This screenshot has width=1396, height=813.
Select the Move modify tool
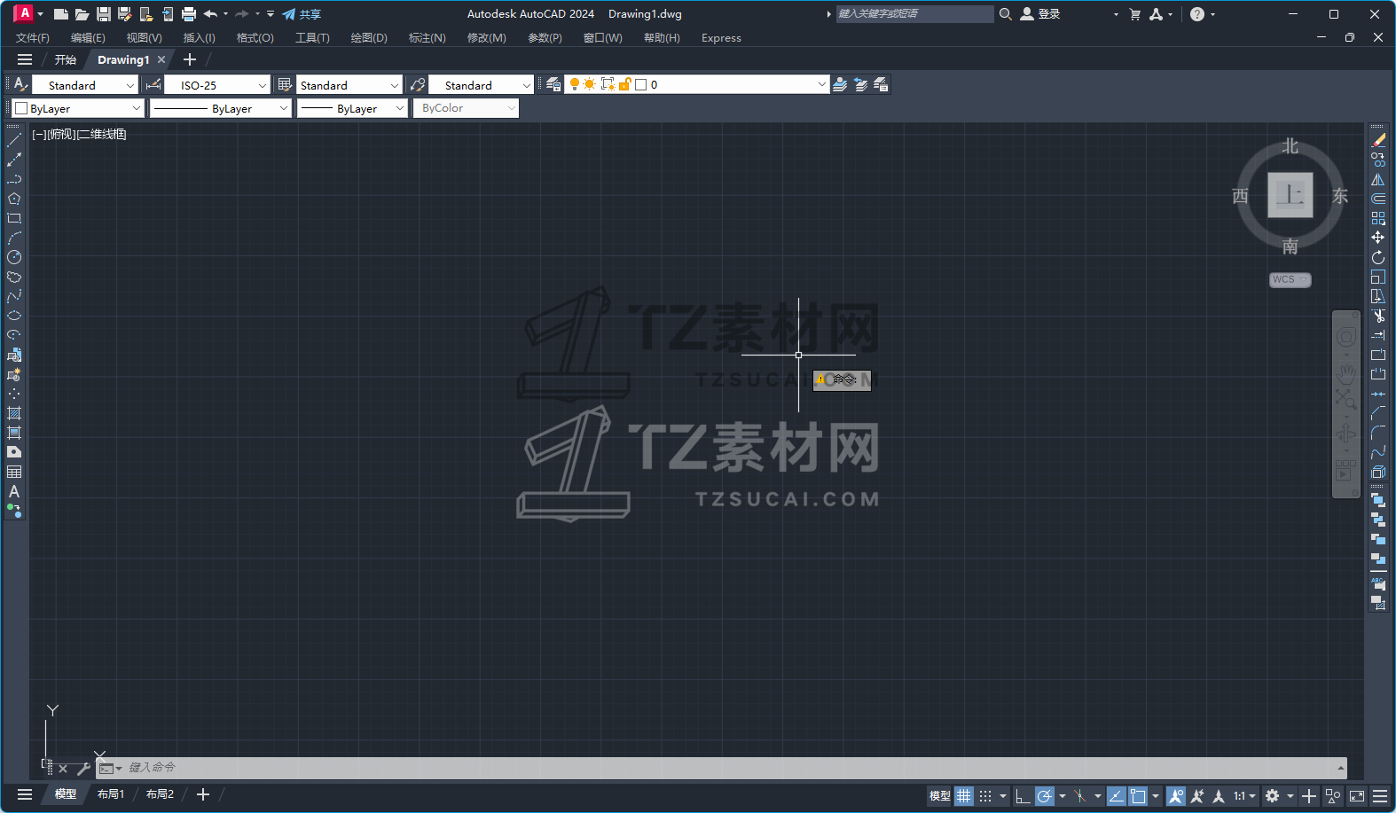click(1378, 238)
